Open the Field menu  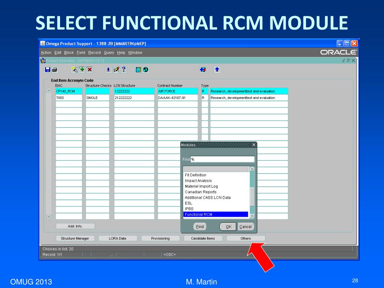(81, 52)
